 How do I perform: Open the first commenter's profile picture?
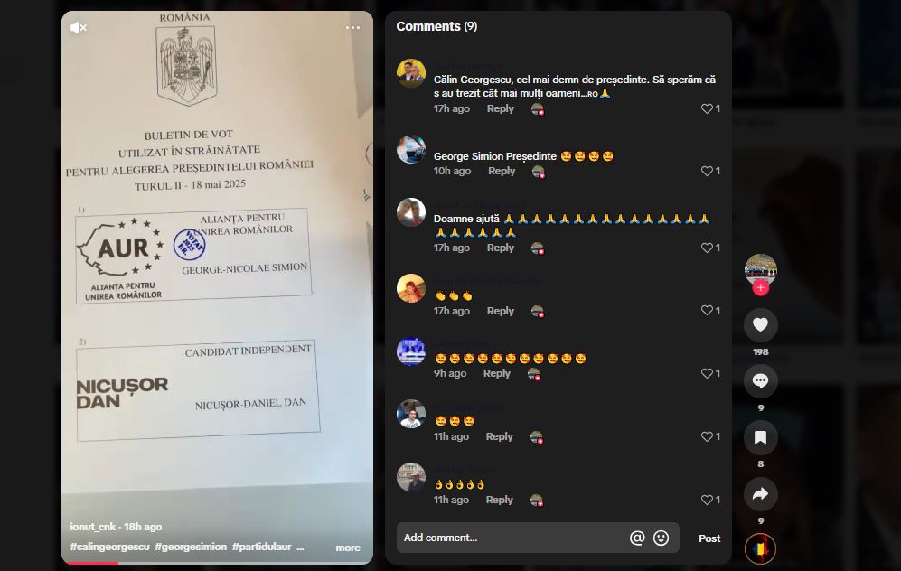point(411,73)
